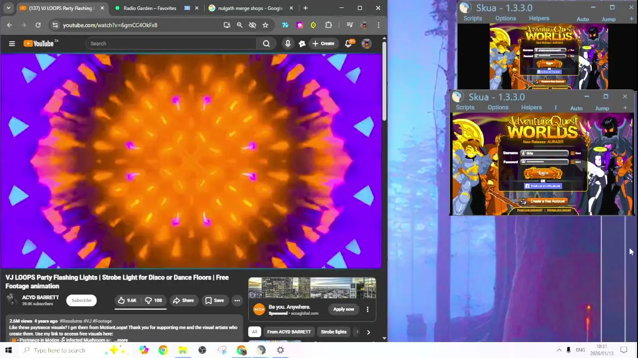The image size is (638, 358).
Task: Open Scripts menu in back Skua window
Action: (x=473, y=18)
